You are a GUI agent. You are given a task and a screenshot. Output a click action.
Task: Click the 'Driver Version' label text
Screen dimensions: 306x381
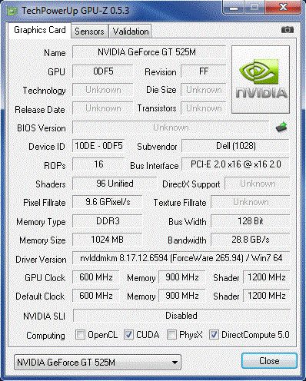(x=41, y=260)
